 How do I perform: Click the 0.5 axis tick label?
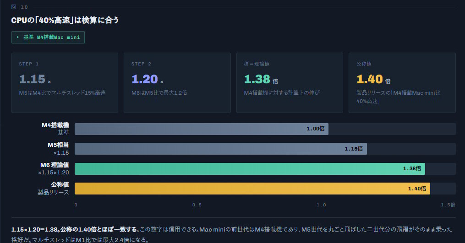197,205
